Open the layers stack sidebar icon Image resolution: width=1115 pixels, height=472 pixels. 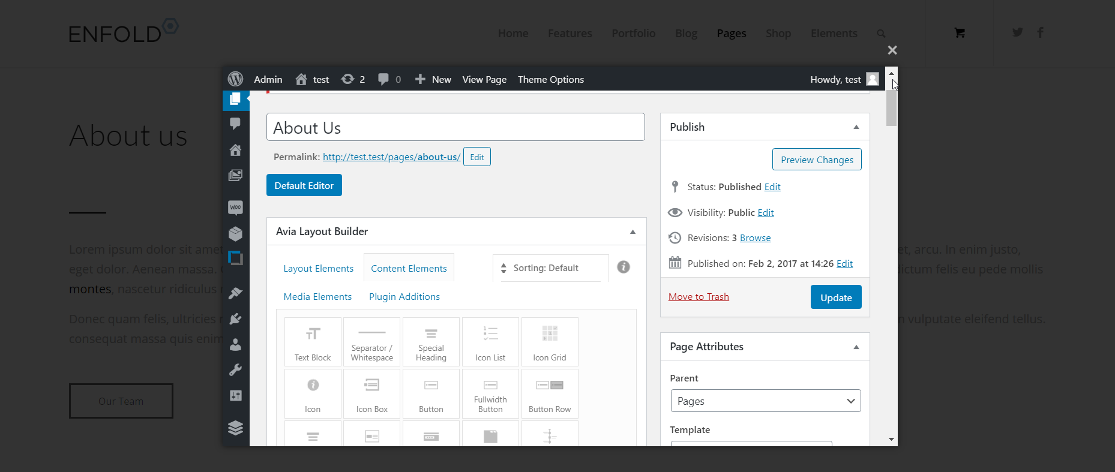click(x=235, y=427)
